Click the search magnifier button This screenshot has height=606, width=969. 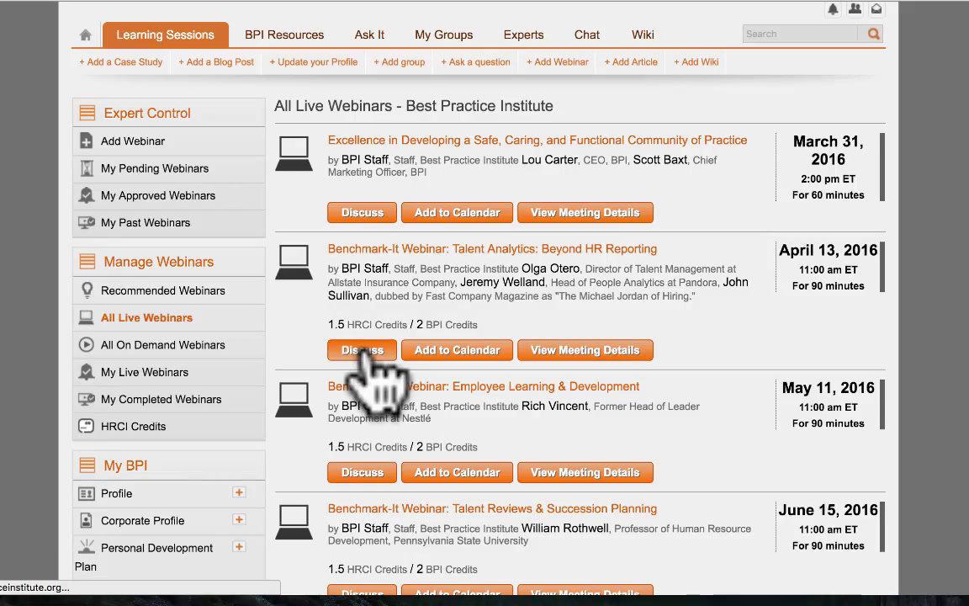click(x=872, y=34)
